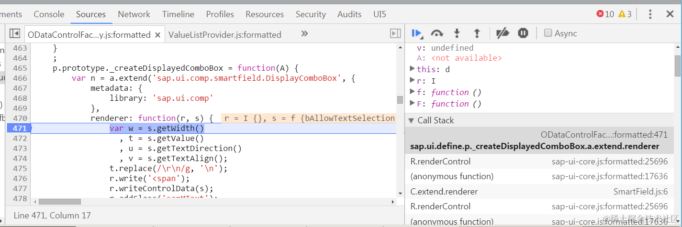Click the code editor horizontal scrollbar thumb
The image size is (682, 227).
click(59, 201)
